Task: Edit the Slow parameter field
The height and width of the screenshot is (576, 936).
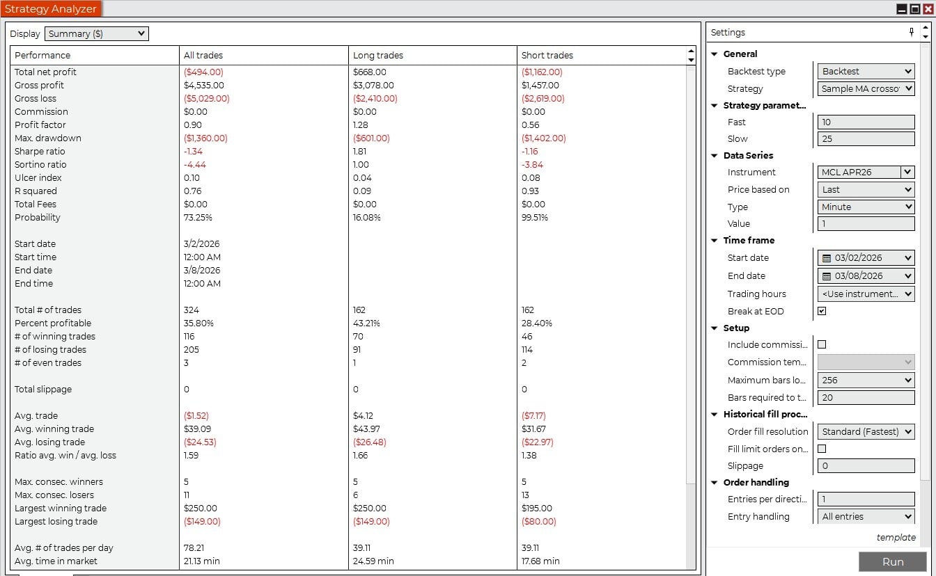Action: [x=866, y=138]
